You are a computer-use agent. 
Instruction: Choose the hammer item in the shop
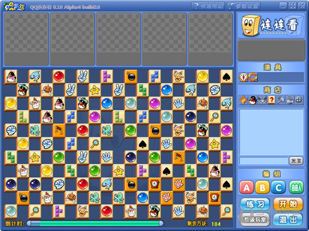click(x=280, y=100)
